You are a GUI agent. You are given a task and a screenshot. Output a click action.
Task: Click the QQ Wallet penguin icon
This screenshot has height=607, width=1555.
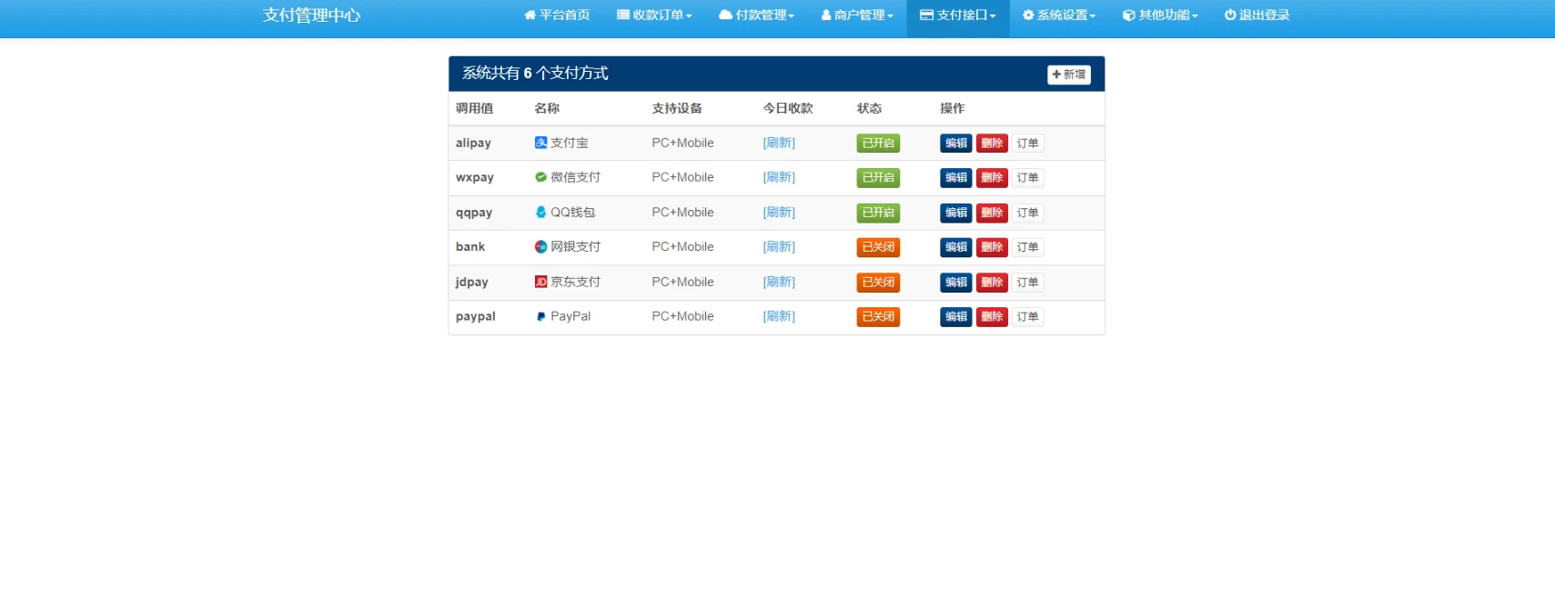click(x=540, y=213)
